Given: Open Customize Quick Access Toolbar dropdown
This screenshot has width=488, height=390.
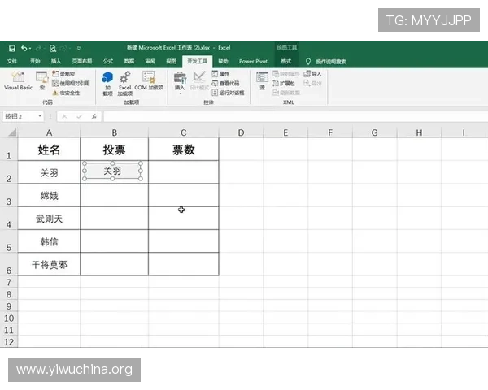Looking at the screenshot, I should [79, 49].
